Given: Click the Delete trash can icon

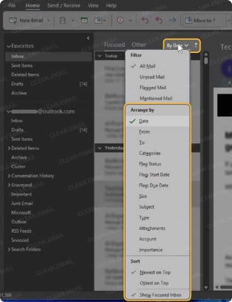Looking at the screenshot, I should [62, 20].
